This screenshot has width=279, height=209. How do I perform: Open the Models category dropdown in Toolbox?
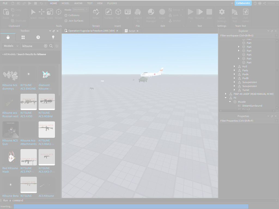click(10, 46)
